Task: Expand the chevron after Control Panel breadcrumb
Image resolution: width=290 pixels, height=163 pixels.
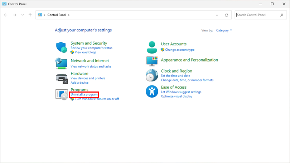Action: coord(69,15)
